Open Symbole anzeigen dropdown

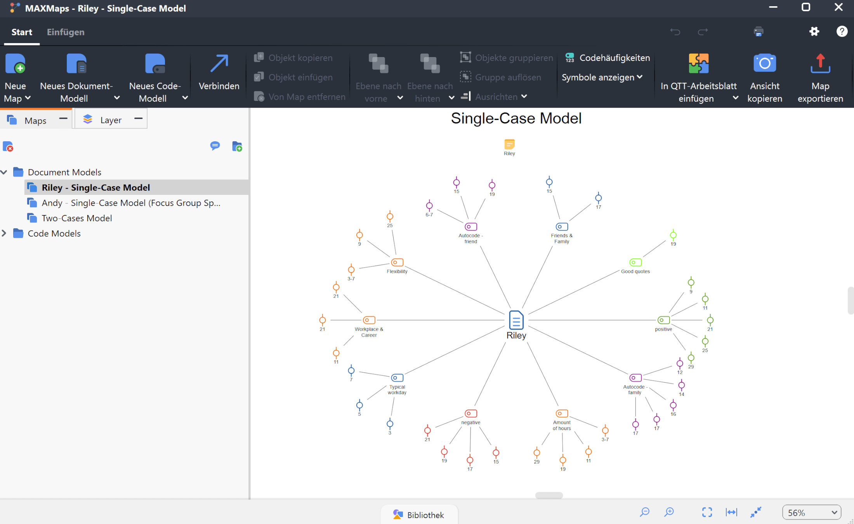pyautogui.click(x=602, y=77)
